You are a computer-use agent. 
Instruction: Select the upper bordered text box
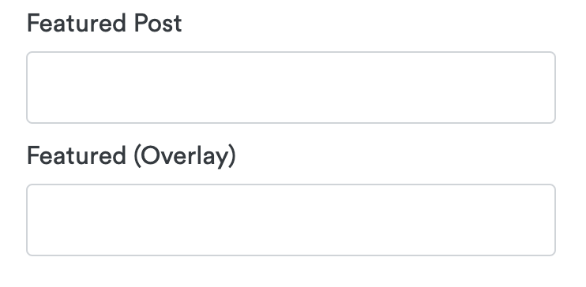pyautogui.click(x=291, y=88)
